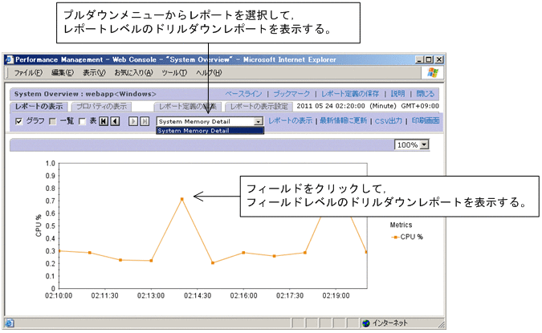Image resolution: width=542 pixels, height=333 pixels.
Task: Enable the 表 checkbox
Action: [x=82, y=121]
